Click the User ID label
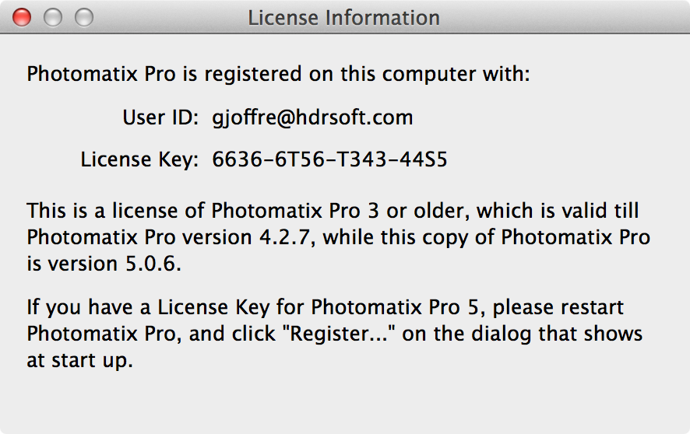 (160, 117)
